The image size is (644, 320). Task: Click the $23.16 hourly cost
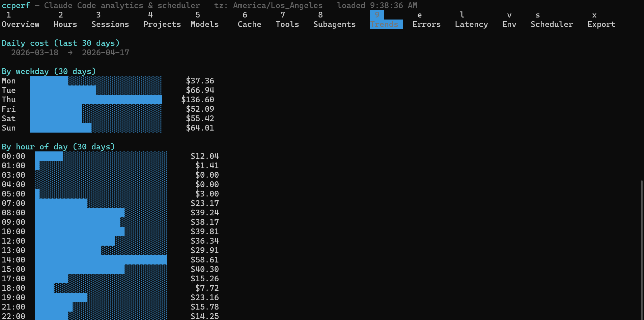[205, 297]
